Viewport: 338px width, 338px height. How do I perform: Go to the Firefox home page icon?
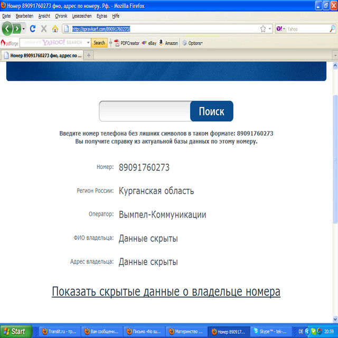point(55,29)
